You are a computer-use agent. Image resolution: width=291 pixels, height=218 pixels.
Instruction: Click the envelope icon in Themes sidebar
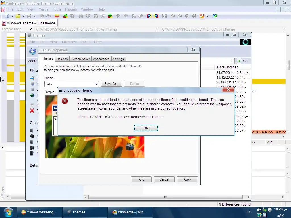32,105
